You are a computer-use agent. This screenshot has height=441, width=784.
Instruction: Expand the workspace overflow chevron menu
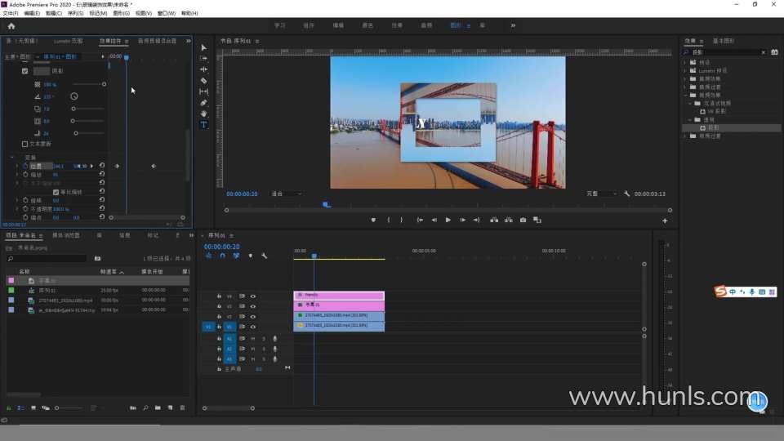[x=513, y=25]
